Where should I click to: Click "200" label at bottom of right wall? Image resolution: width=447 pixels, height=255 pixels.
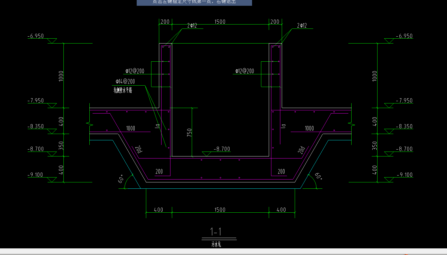click(281, 171)
